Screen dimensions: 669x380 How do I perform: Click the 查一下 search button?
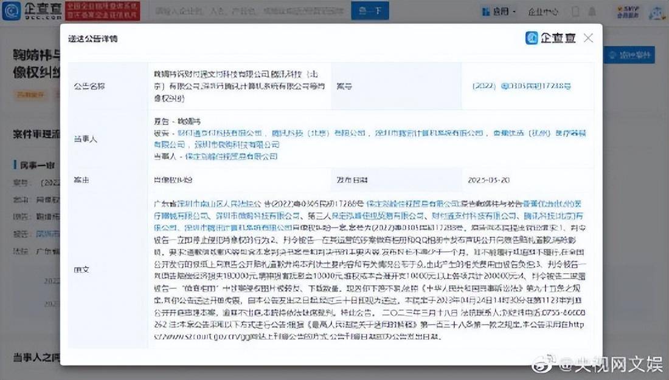coord(370,11)
